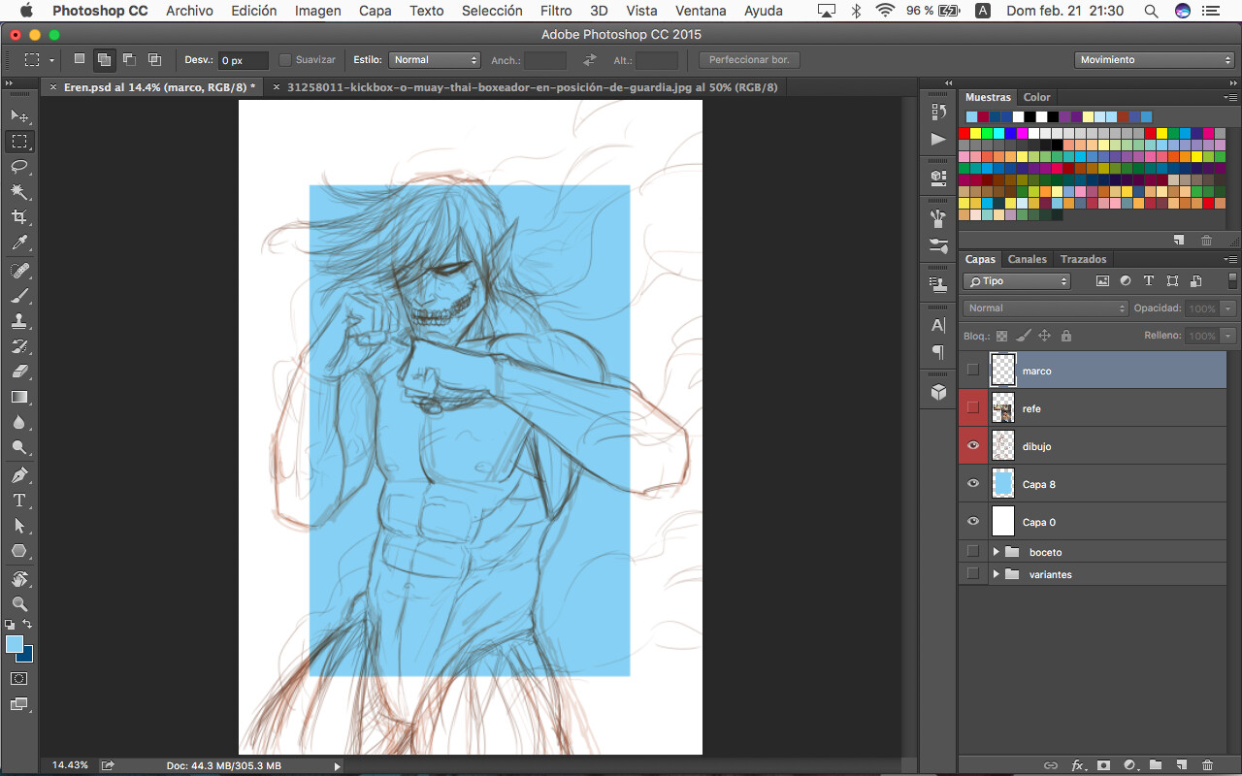The width and height of the screenshot is (1242, 776).
Task: Open the Ventana menu
Action: pos(701,11)
